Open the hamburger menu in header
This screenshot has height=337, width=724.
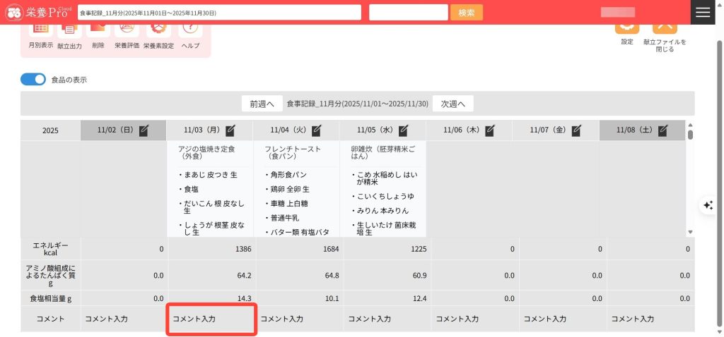click(x=703, y=12)
